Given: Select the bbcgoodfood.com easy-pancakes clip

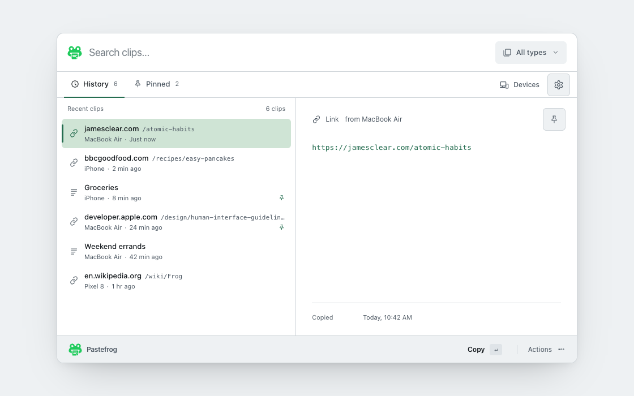Looking at the screenshot, I should [x=176, y=163].
